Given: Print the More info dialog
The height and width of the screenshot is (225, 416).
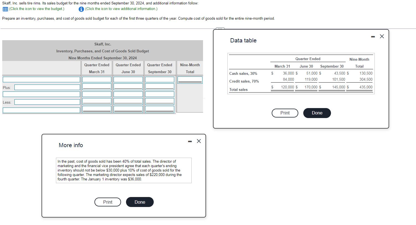Looking at the screenshot, I should (x=108, y=202).
